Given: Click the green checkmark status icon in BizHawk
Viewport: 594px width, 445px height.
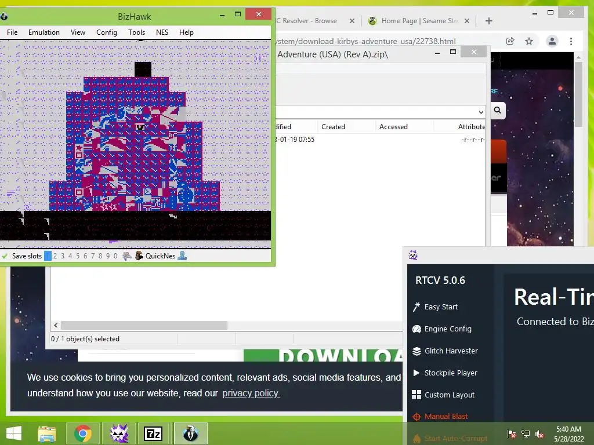Looking at the screenshot, I should coord(5,256).
